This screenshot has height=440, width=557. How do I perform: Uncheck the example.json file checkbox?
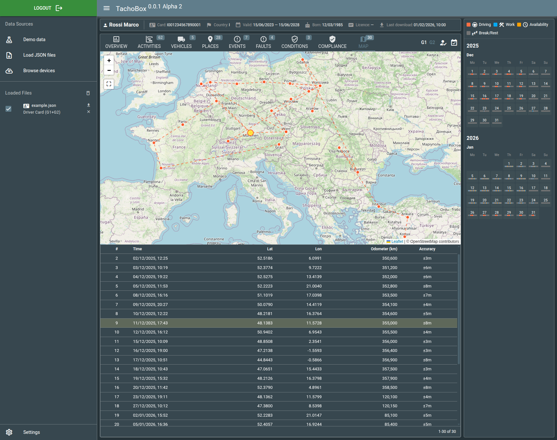click(x=9, y=109)
